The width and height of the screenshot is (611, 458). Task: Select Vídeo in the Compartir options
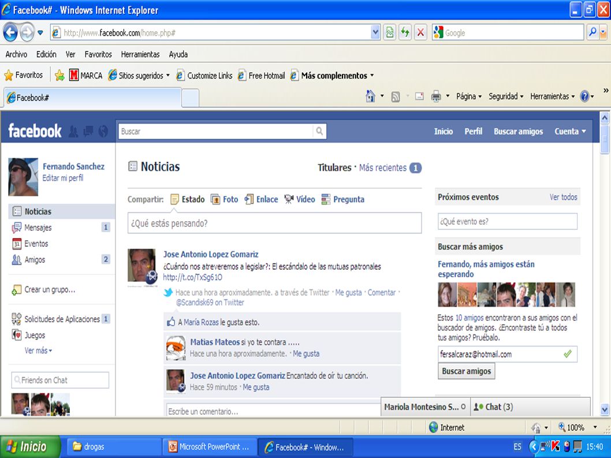click(300, 199)
